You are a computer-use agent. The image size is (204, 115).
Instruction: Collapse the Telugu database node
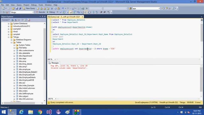[9, 37]
